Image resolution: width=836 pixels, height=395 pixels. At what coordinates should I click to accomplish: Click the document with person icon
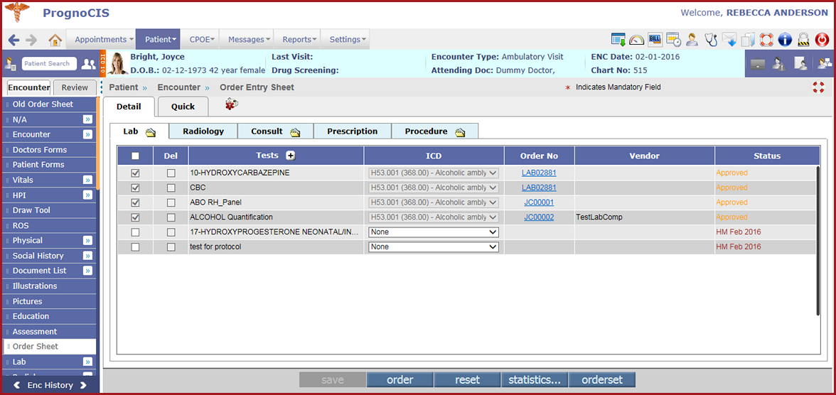click(x=800, y=64)
